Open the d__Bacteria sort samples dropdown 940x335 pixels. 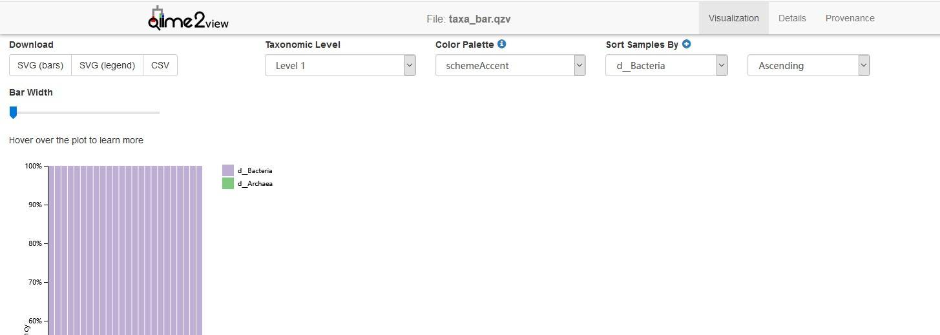click(666, 65)
